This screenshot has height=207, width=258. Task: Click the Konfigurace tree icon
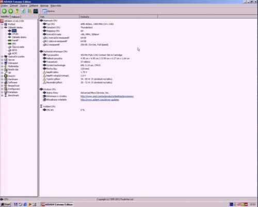6,89
